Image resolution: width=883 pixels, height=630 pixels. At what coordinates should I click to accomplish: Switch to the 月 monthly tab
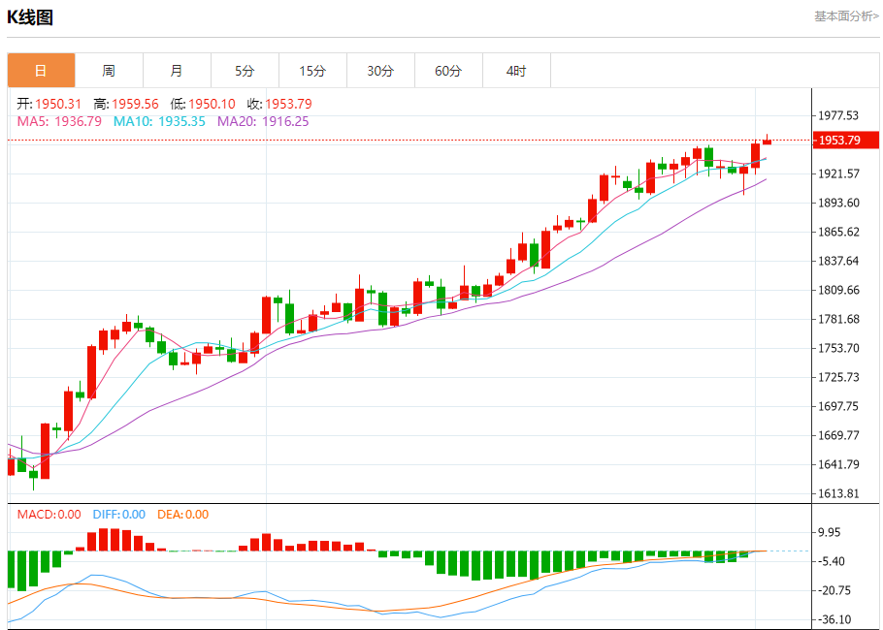pos(177,71)
